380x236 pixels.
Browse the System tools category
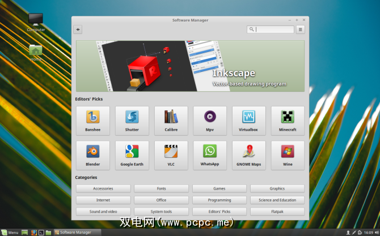(161, 212)
